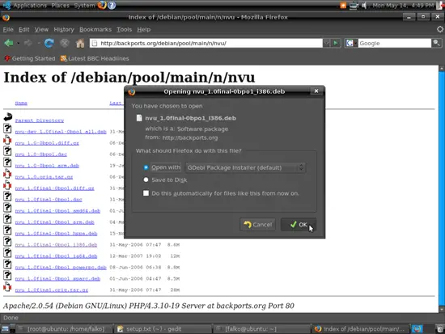Click the search magnifier icon

pyautogui.click(x=436, y=43)
